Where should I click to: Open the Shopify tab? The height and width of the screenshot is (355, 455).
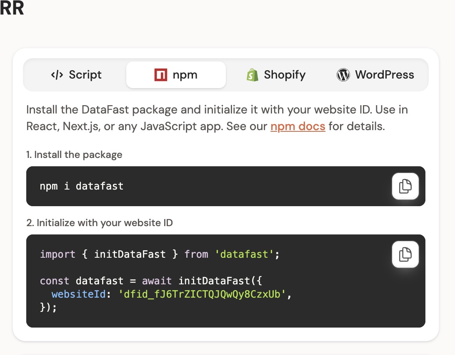coord(276,75)
